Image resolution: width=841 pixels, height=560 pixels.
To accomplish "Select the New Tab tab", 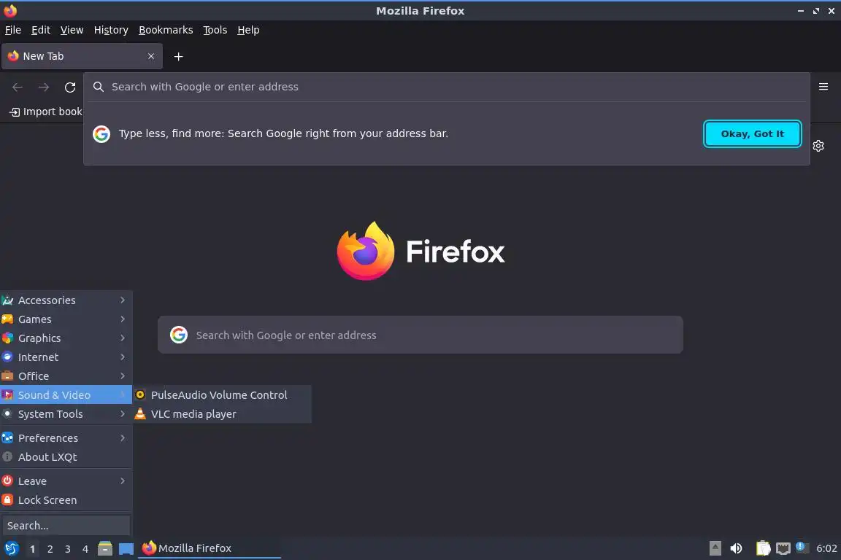I will click(x=82, y=56).
